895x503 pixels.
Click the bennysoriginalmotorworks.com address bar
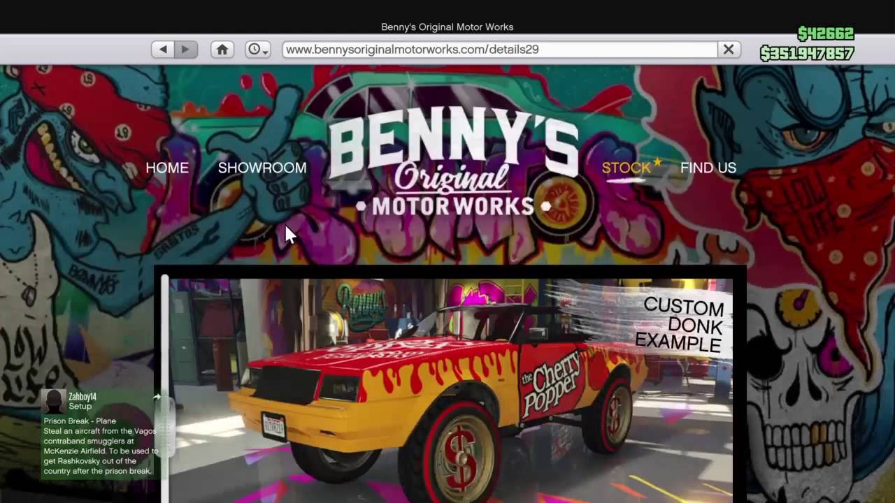point(499,50)
